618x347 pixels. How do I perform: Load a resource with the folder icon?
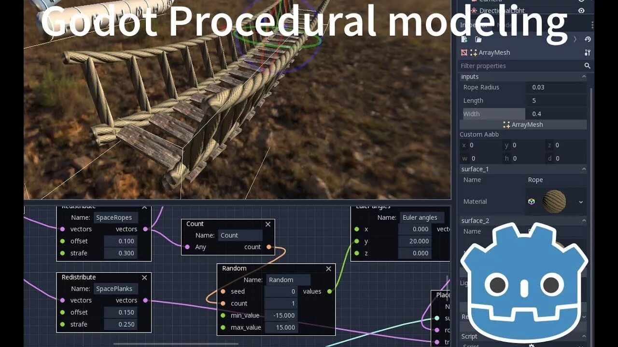coord(478,40)
